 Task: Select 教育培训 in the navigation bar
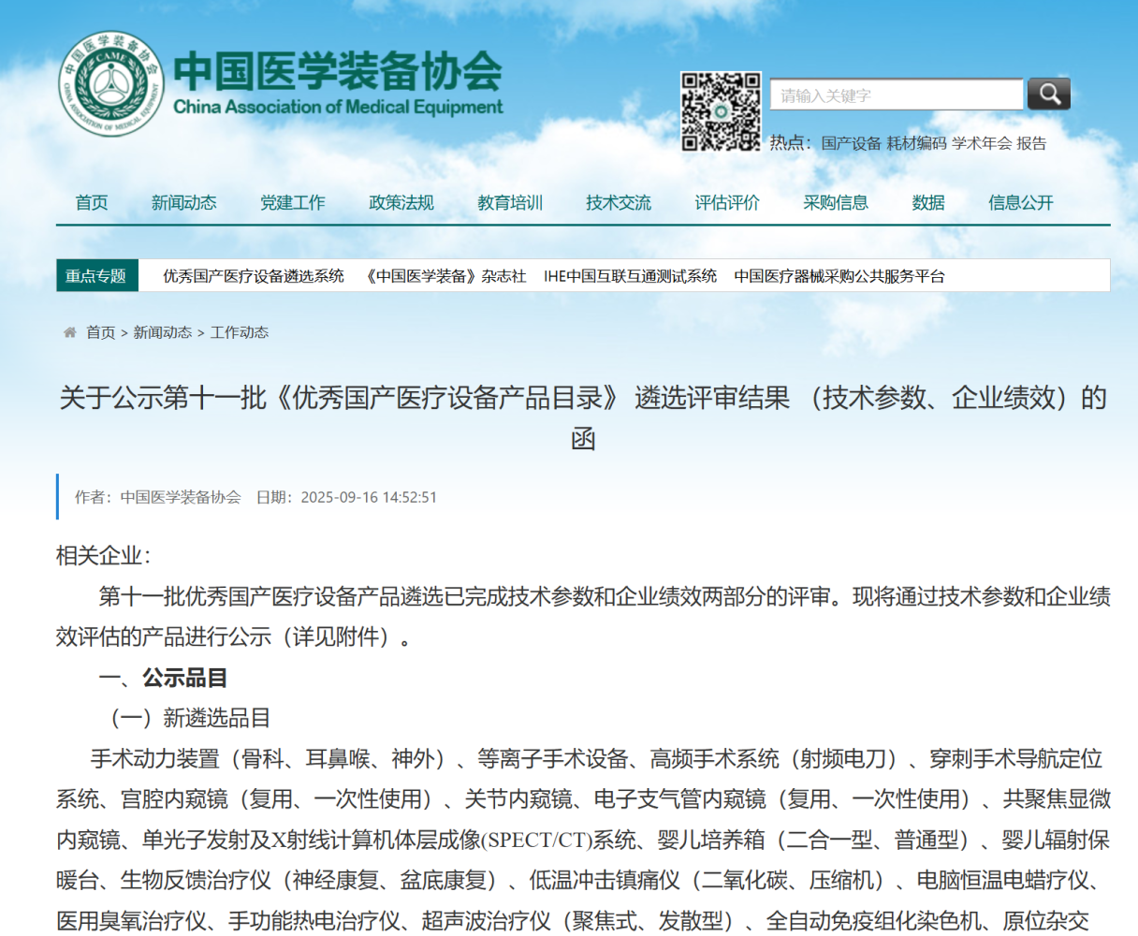[x=510, y=202]
